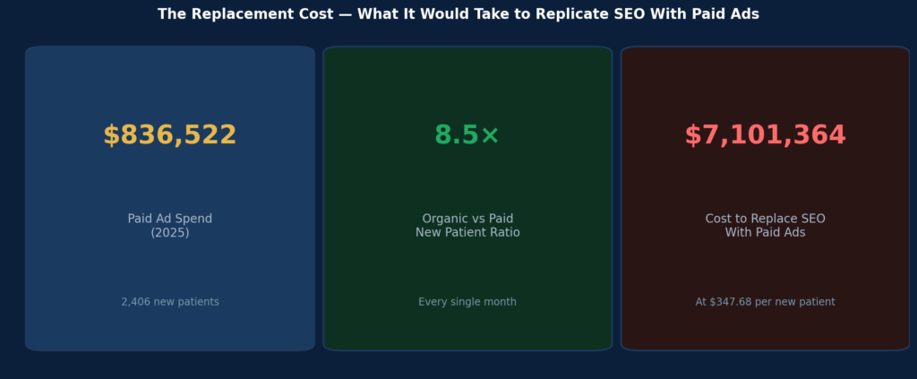Viewport: 917px width, 379px height.
Task: Click the Replacement Cost title heading
Action: pyautogui.click(x=458, y=14)
